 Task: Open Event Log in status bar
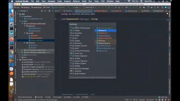[163, 97]
